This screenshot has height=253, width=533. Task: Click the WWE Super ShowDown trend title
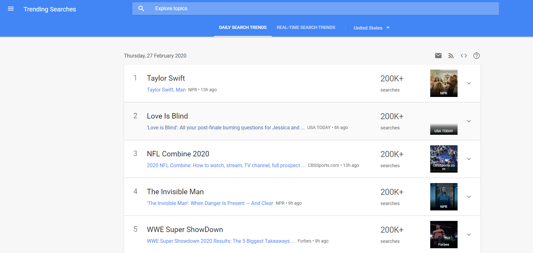pos(185,229)
